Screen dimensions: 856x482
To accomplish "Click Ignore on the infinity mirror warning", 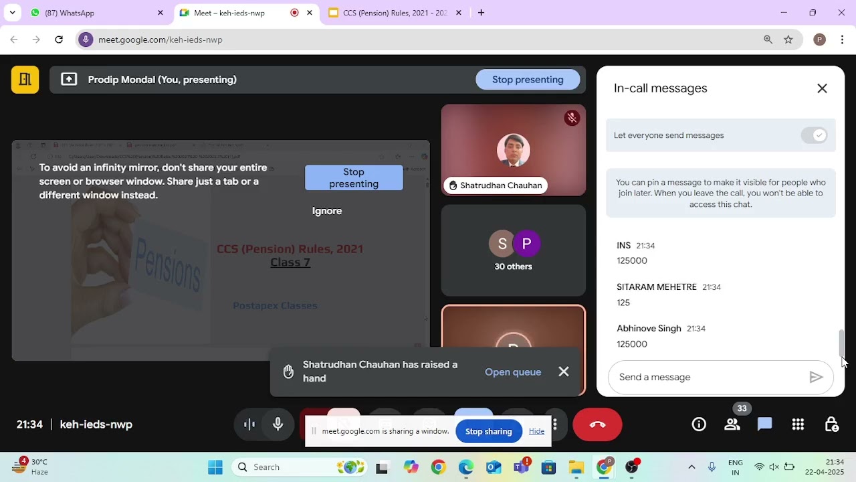I will [x=327, y=211].
